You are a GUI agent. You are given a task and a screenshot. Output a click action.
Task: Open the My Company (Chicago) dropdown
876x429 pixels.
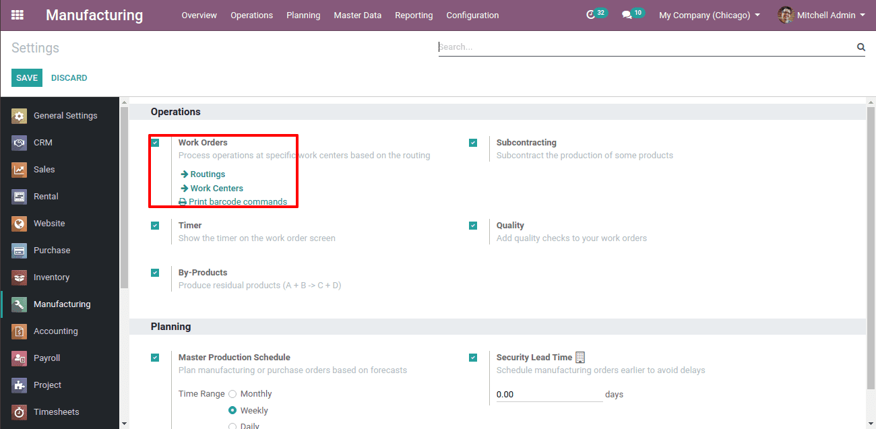pos(710,15)
